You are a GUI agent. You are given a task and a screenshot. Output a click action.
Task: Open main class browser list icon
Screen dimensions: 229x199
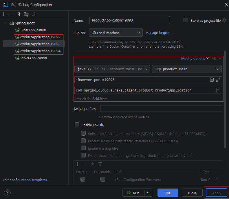[218, 90]
